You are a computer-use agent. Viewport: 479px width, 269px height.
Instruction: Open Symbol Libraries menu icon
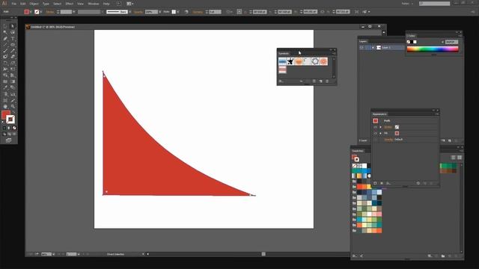(281, 81)
